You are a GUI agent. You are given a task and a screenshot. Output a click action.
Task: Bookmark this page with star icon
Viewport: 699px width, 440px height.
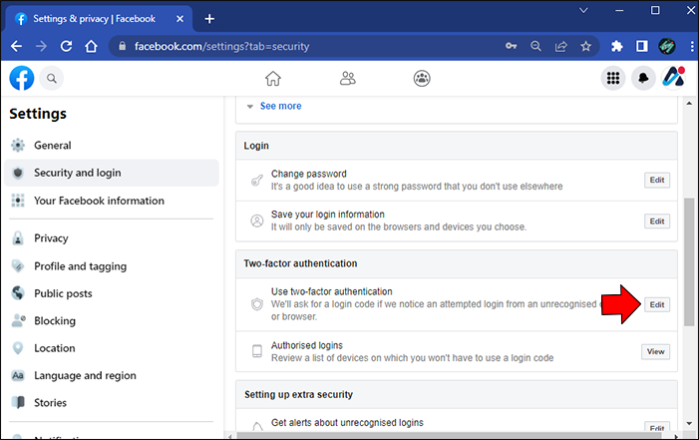(x=586, y=46)
